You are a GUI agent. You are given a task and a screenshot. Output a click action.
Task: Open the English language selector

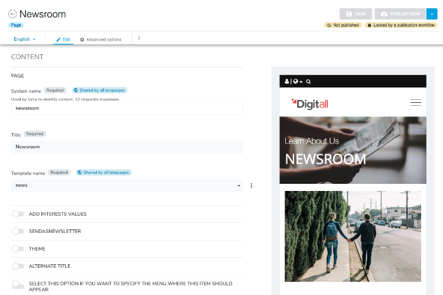pos(25,39)
